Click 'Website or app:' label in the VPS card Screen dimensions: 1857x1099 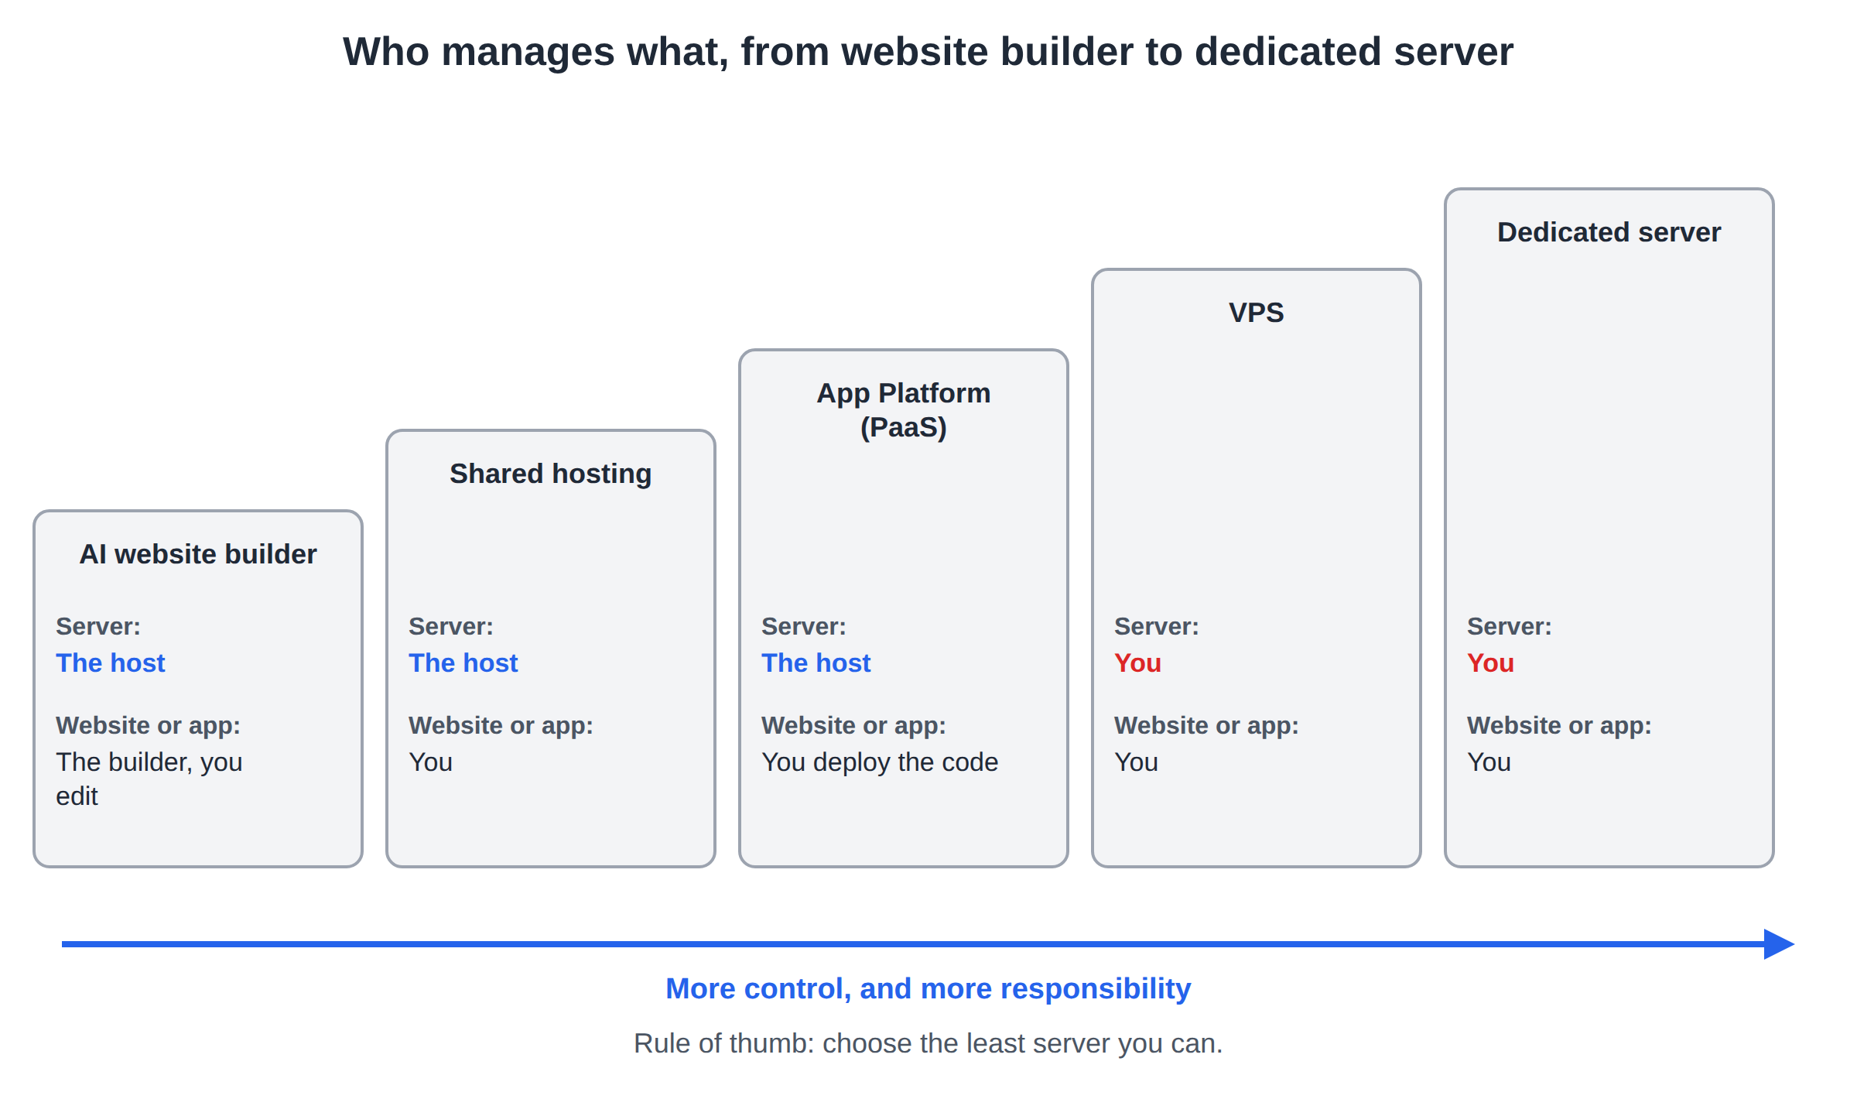click(x=1206, y=726)
